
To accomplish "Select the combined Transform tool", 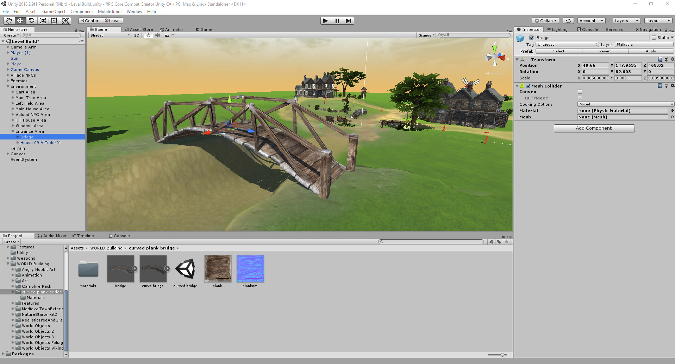I will pyautogui.click(x=65, y=21).
